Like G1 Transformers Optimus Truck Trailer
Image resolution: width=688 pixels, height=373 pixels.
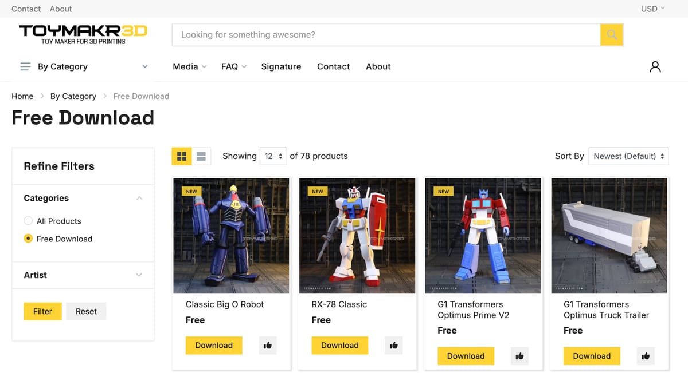(x=646, y=356)
